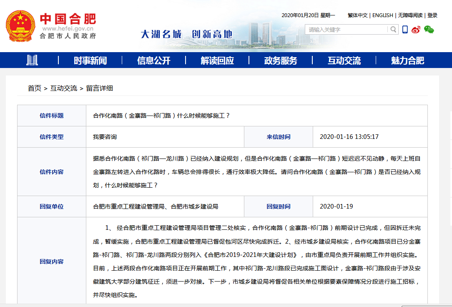Click the home building icon in navigation bar
The width and height of the screenshot is (452, 307).
pos(32,60)
